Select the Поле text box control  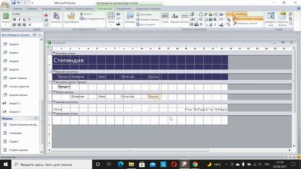(165, 18)
